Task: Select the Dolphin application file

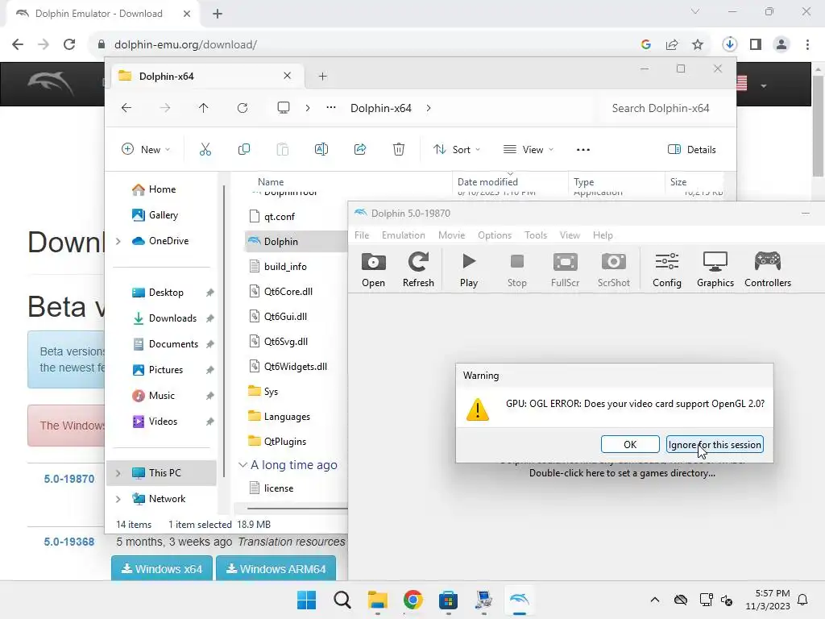Action: click(296, 241)
